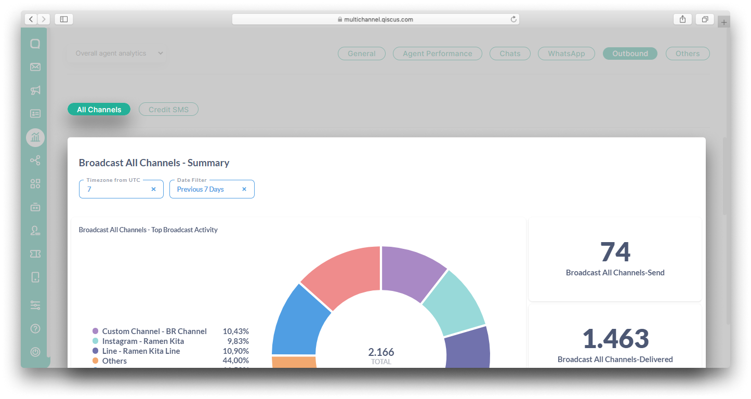
Task: Open the apps grid icon in sidebar
Action: tap(35, 183)
